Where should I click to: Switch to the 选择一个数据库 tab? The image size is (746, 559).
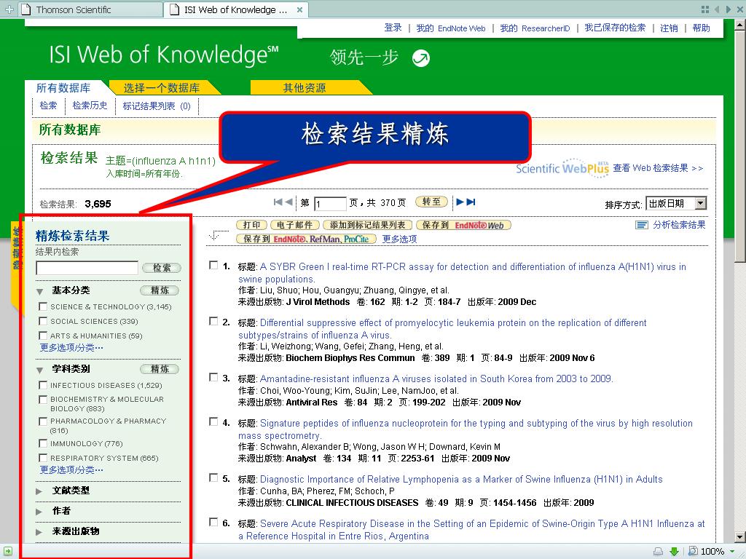tap(162, 88)
